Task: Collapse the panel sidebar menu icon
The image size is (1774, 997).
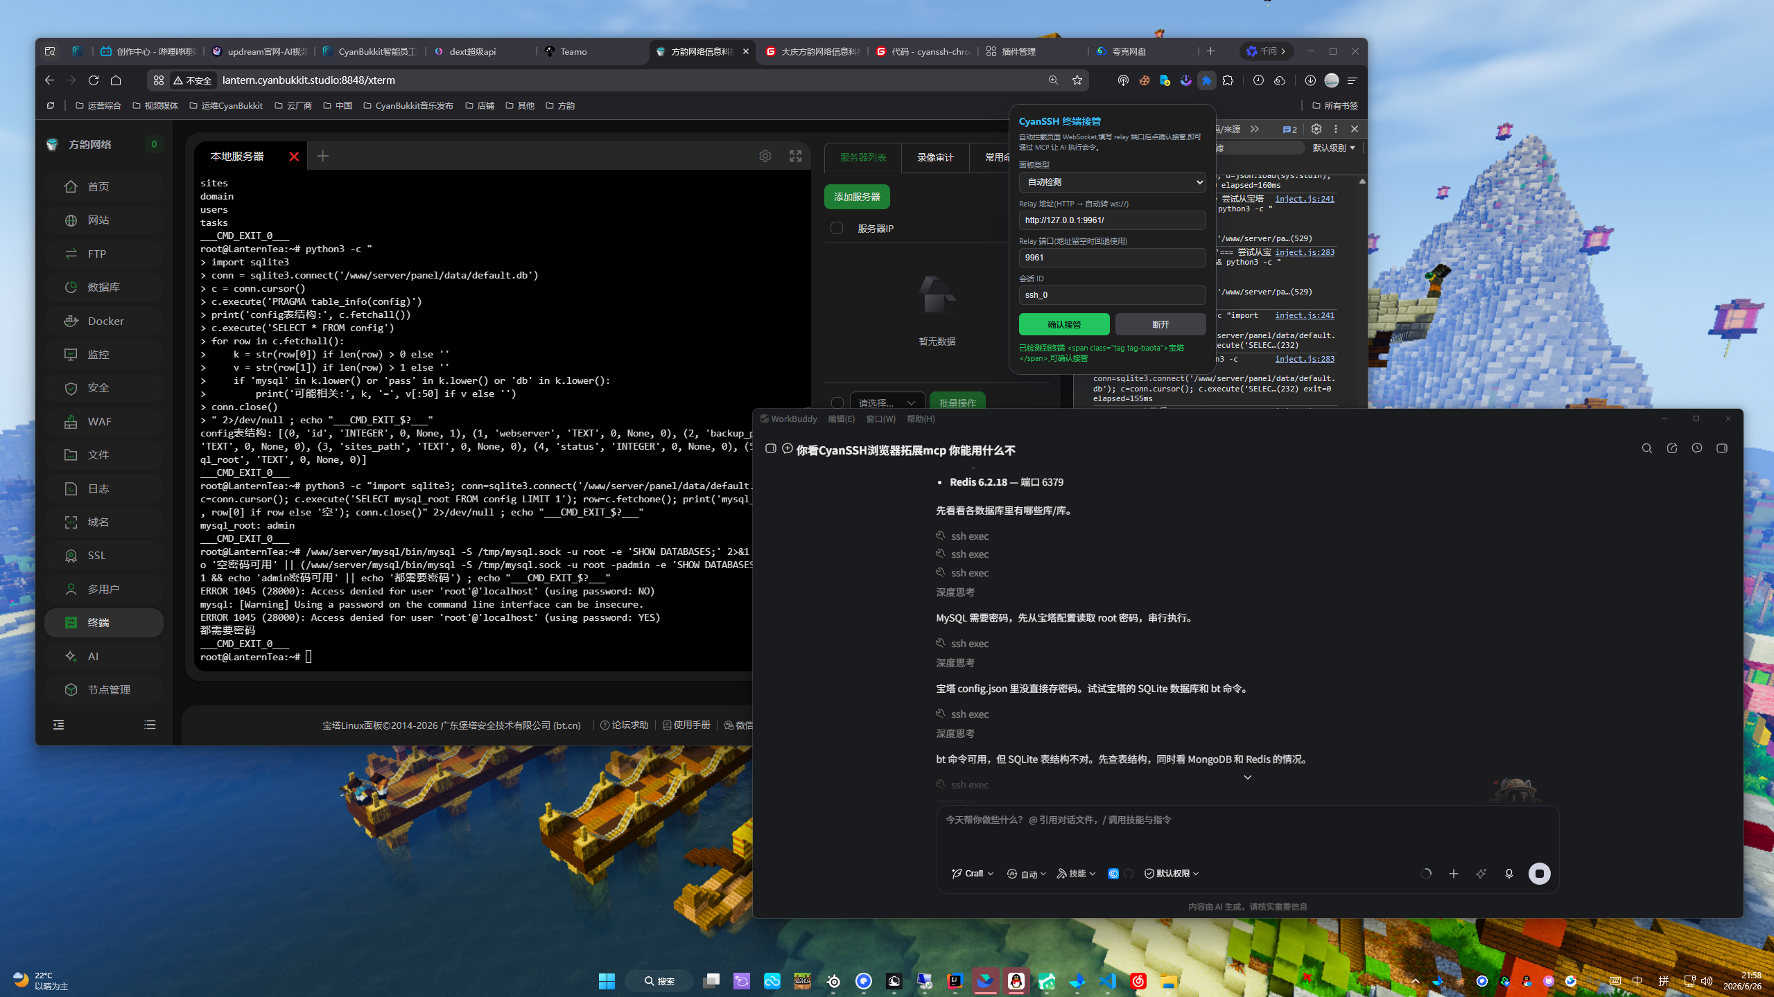Action: pos(58,725)
